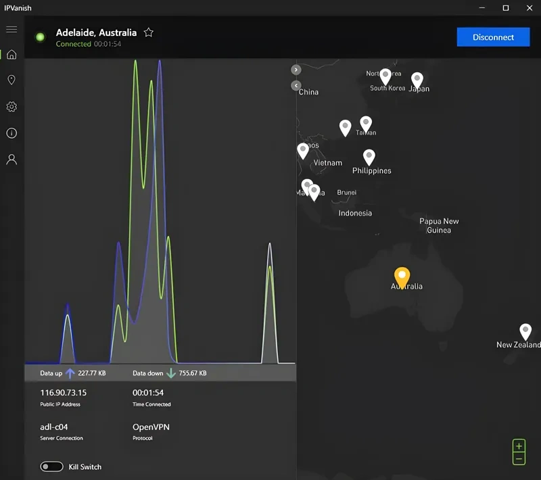Zoom in the map with plus button
This screenshot has width=541, height=480.
(519, 446)
